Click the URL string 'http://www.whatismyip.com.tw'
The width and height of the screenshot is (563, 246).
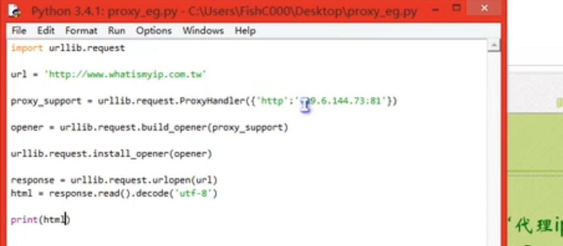point(126,75)
